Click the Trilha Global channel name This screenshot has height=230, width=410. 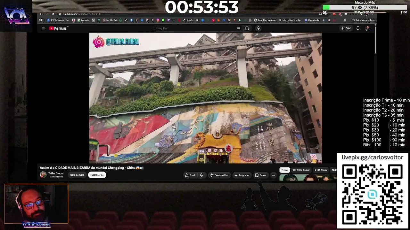pos(56,173)
